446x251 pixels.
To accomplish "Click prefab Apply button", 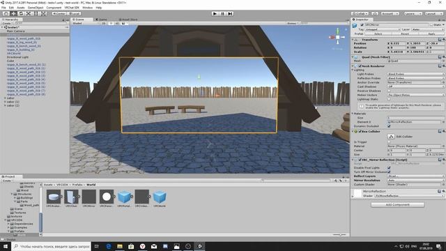I will point(431,33).
